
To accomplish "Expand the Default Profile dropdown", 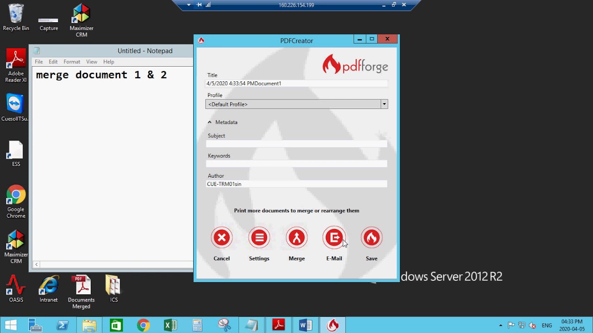I will [x=384, y=105].
